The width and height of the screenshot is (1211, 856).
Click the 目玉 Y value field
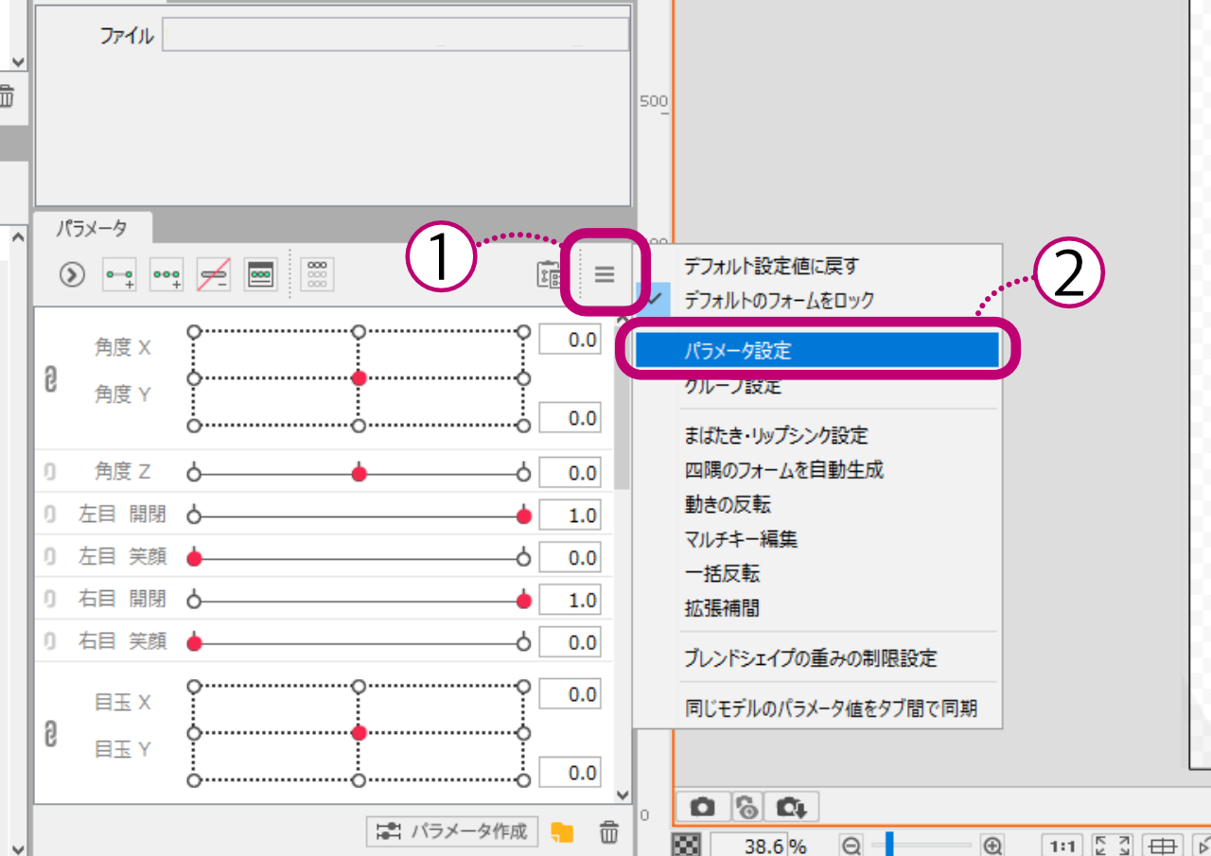point(570,773)
